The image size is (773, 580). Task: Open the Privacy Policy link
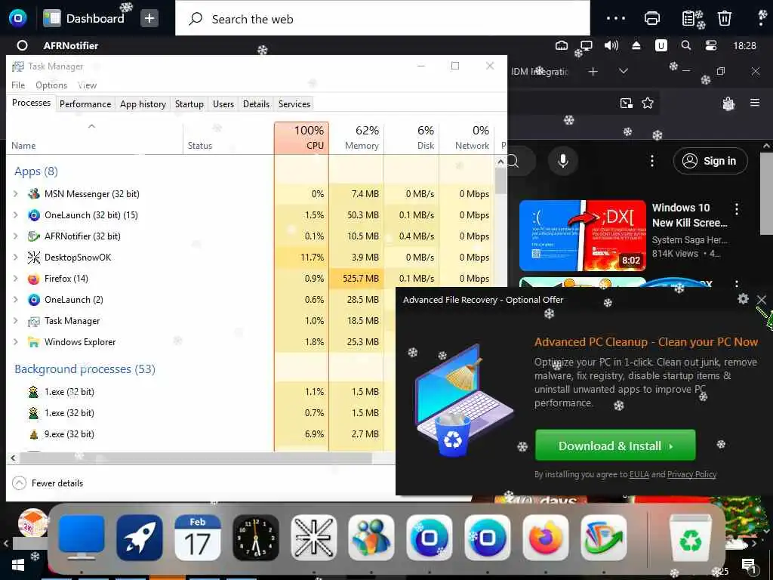tap(691, 474)
